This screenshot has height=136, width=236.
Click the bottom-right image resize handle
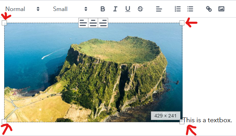coord(182,122)
